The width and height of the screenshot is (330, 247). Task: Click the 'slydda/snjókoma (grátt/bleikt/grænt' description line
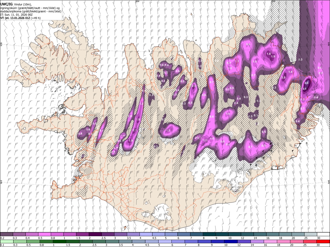point(31,11)
